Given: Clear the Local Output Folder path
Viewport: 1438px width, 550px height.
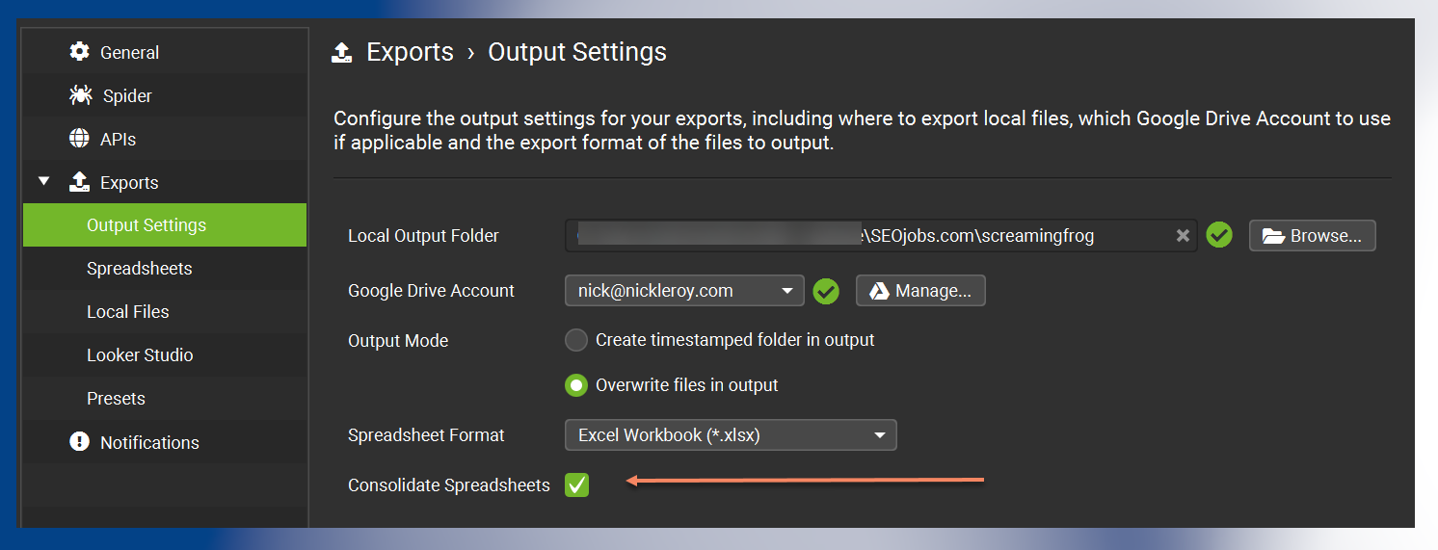Looking at the screenshot, I should (1183, 236).
